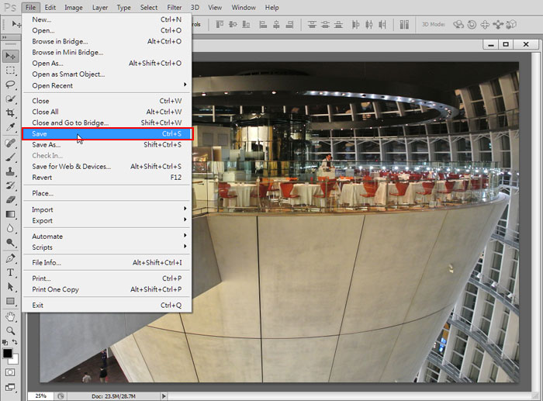Select the Quick Selection tool
The width and height of the screenshot is (543, 401).
click(x=10, y=99)
